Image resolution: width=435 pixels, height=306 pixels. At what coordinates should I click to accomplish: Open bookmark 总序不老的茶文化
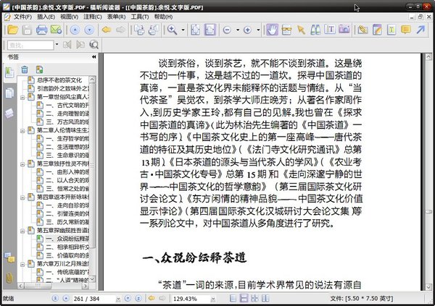click(59, 80)
